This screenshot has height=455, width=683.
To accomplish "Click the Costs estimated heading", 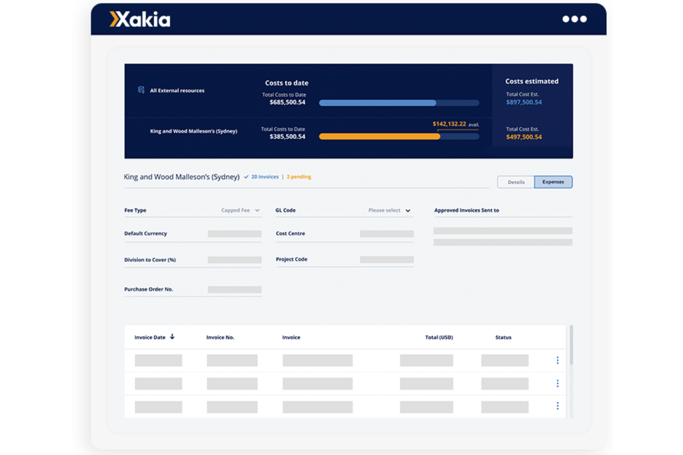I will pos(532,81).
